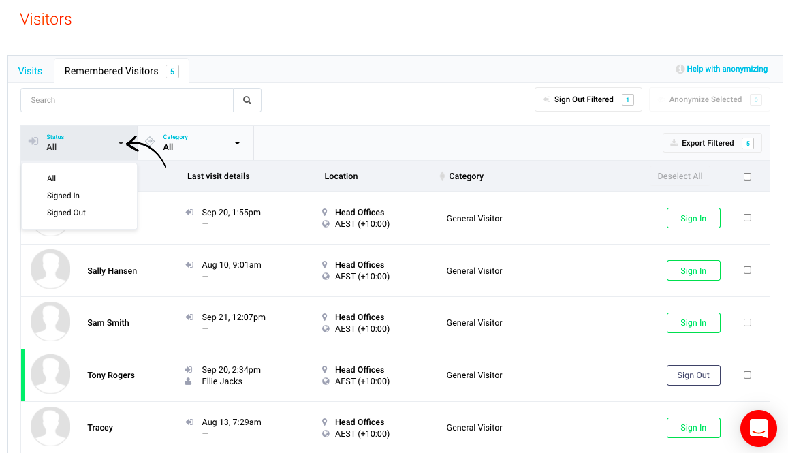Open the red chat support bubble
788x453 pixels.
click(x=758, y=428)
